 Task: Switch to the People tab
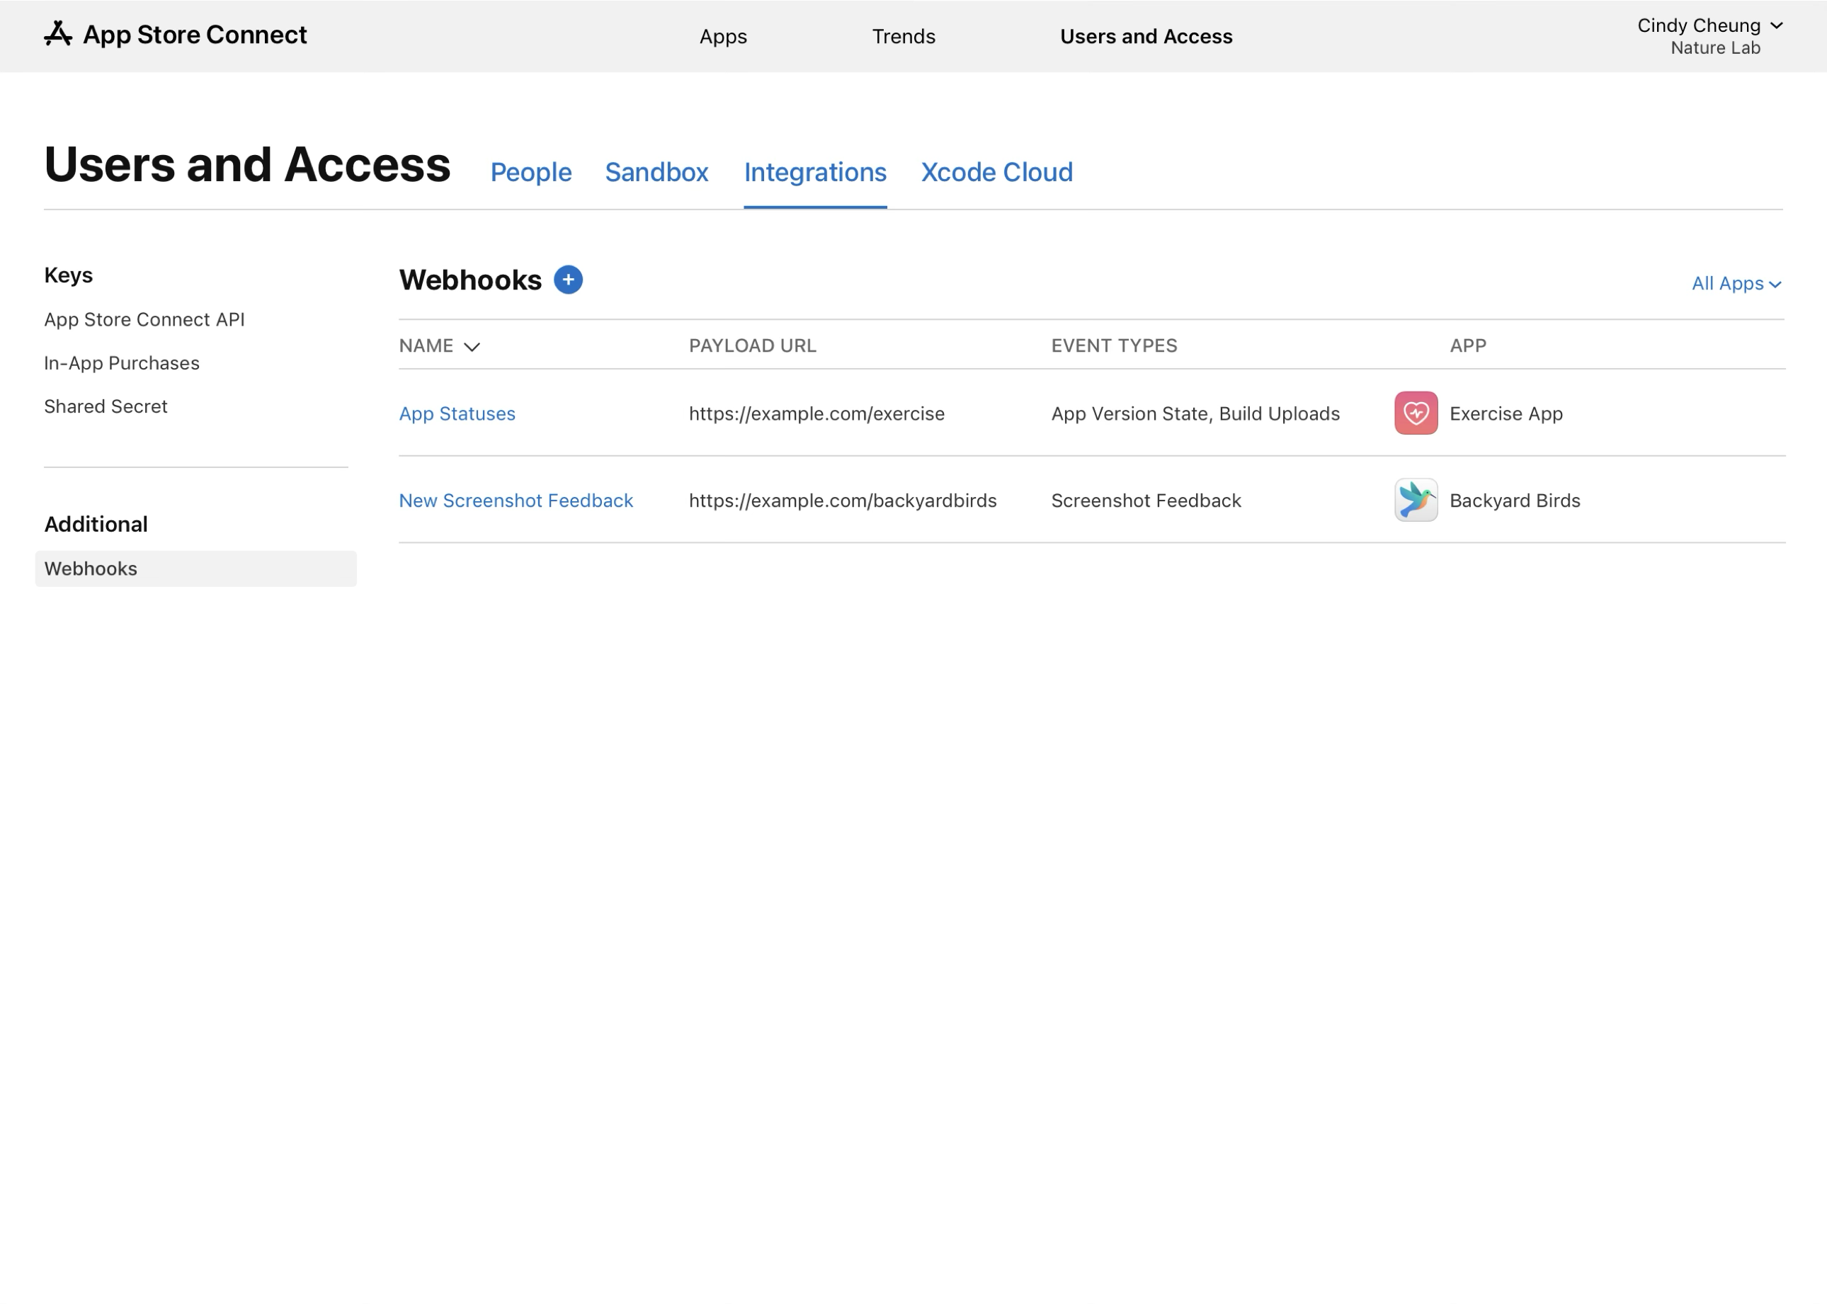[x=531, y=172]
